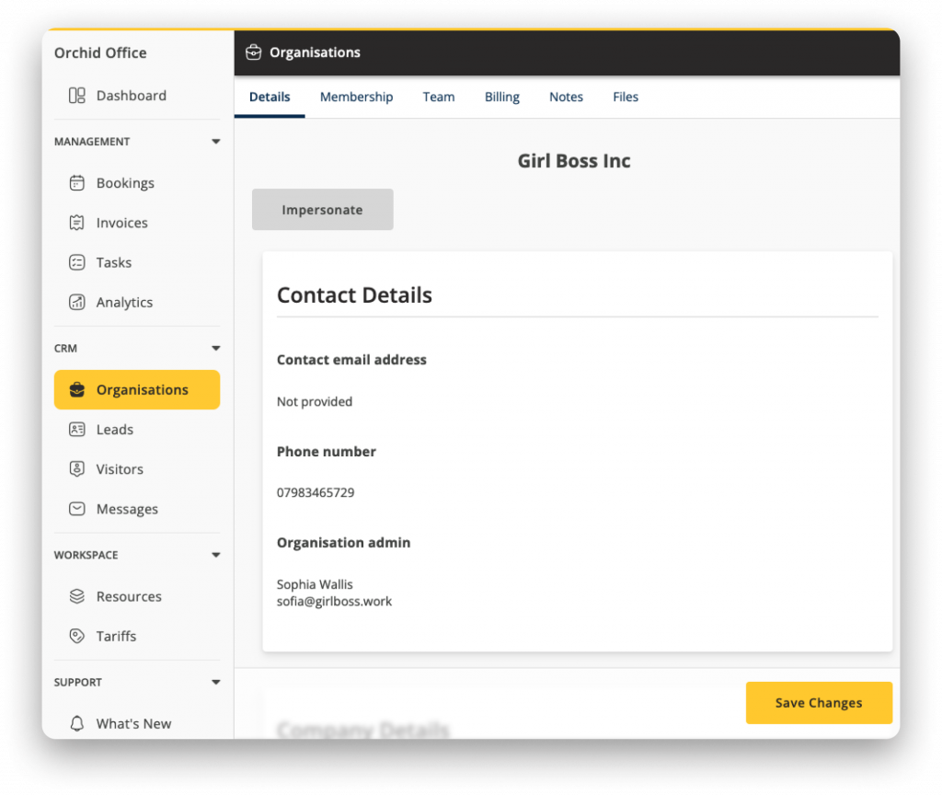Click the name Sophia Wallis
This screenshot has height=795, width=942.
(315, 584)
